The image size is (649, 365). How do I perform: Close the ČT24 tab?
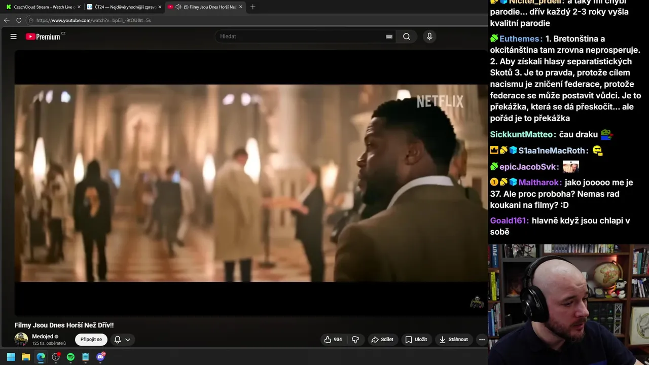coord(160,7)
